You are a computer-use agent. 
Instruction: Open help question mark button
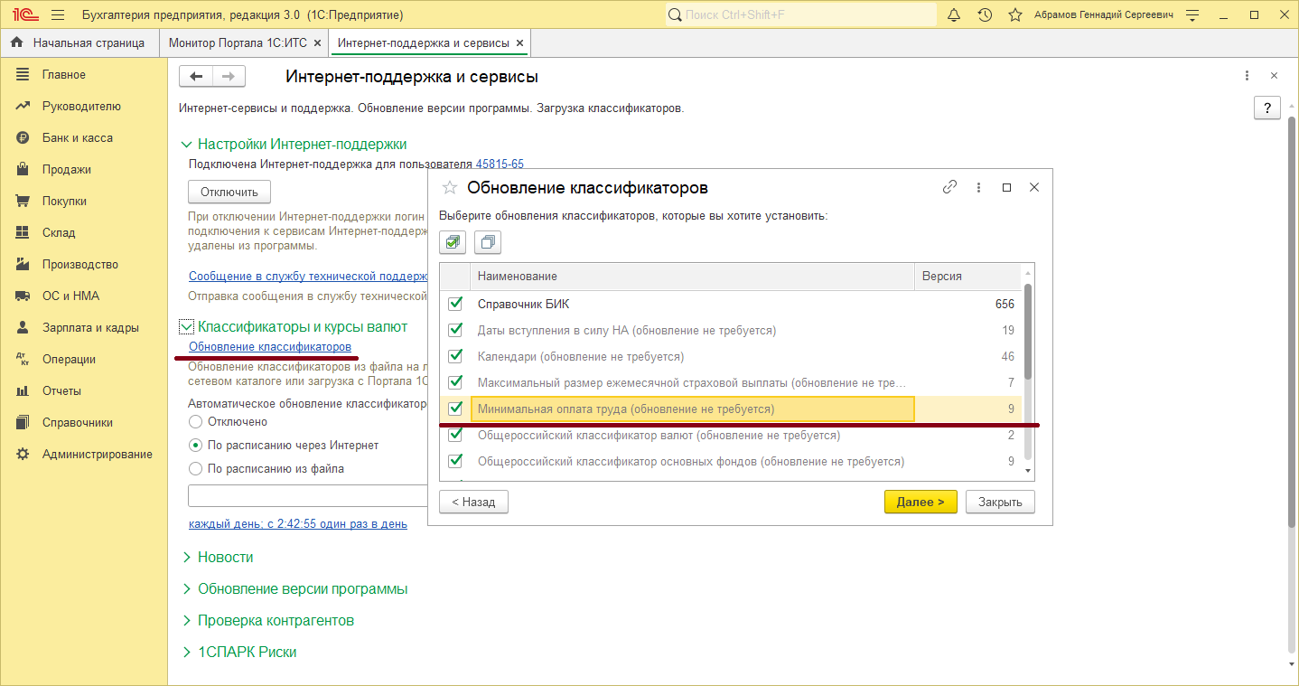pyautogui.click(x=1267, y=108)
